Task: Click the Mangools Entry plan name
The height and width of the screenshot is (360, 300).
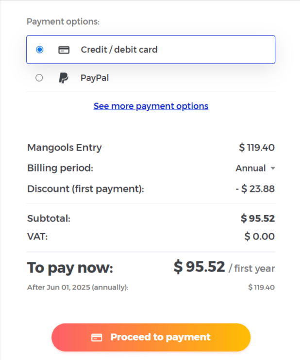Action: [x=65, y=148]
